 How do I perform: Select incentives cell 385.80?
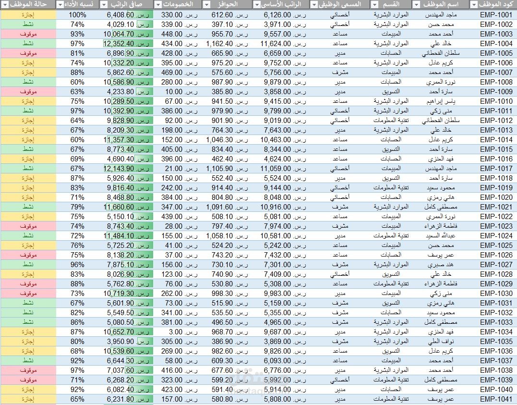[x=228, y=92]
